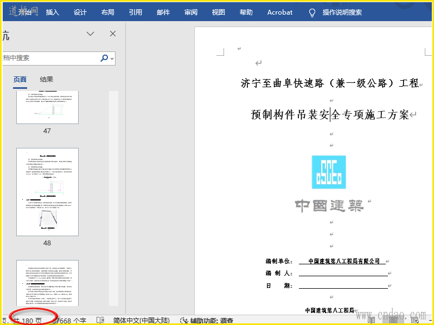
Task: Open the 辅助功能: 调查 accessibility checker
Action: click(x=207, y=321)
